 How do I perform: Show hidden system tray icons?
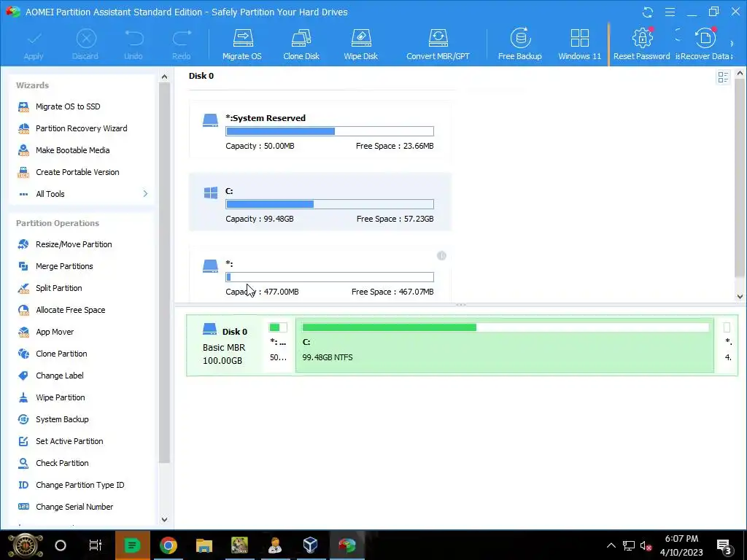point(611,545)
